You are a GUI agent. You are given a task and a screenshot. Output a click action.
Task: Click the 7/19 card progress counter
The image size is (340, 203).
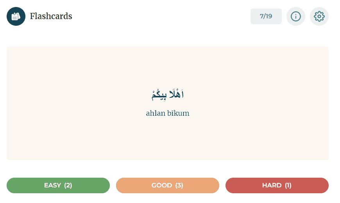(x=266, y=16)
